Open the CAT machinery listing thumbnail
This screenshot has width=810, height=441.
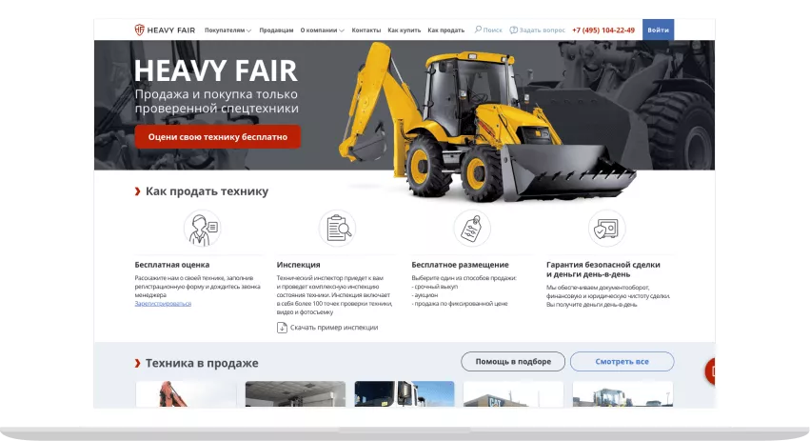[x=512, y=394]
